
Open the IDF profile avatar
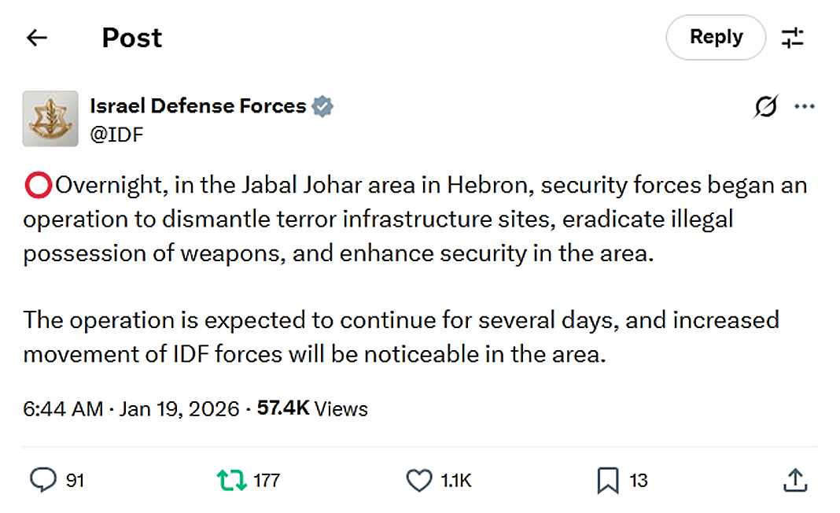(50, 119)
